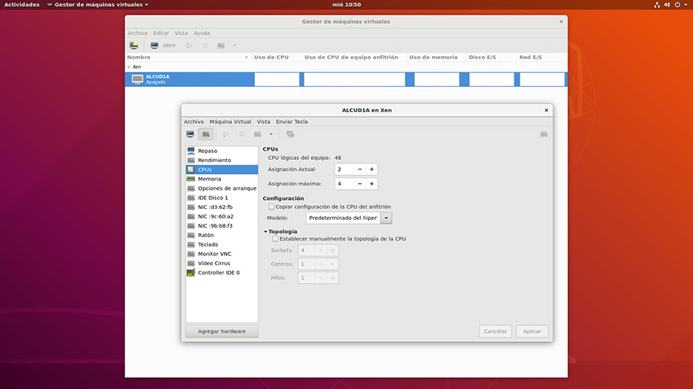Click the Asignación máxima value field
693x389 pixels.
coord(344,184)
